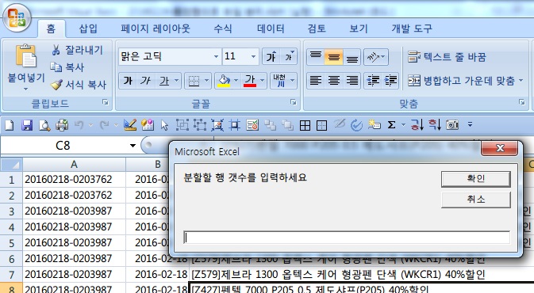534x293 pixels.
Task: Click the 취소 (Cancel) button in dialog
Action: 476,200
